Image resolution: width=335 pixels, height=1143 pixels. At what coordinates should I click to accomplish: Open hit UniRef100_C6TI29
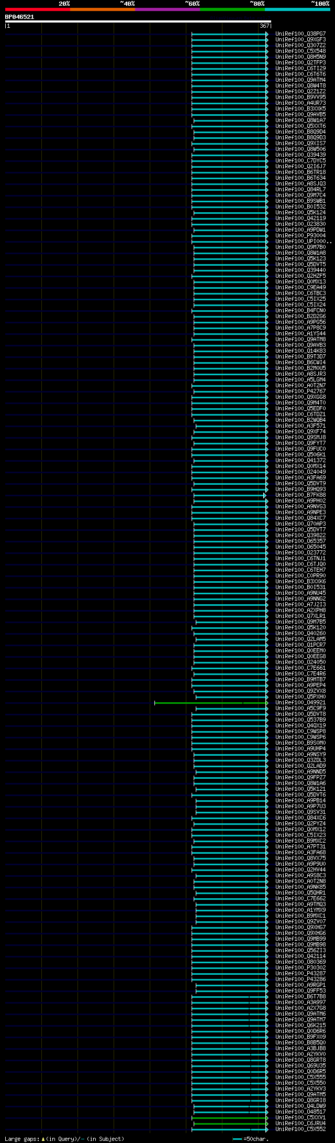tap(300, 69)
